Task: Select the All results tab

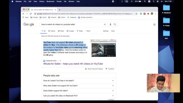Action: coord(43,31)
